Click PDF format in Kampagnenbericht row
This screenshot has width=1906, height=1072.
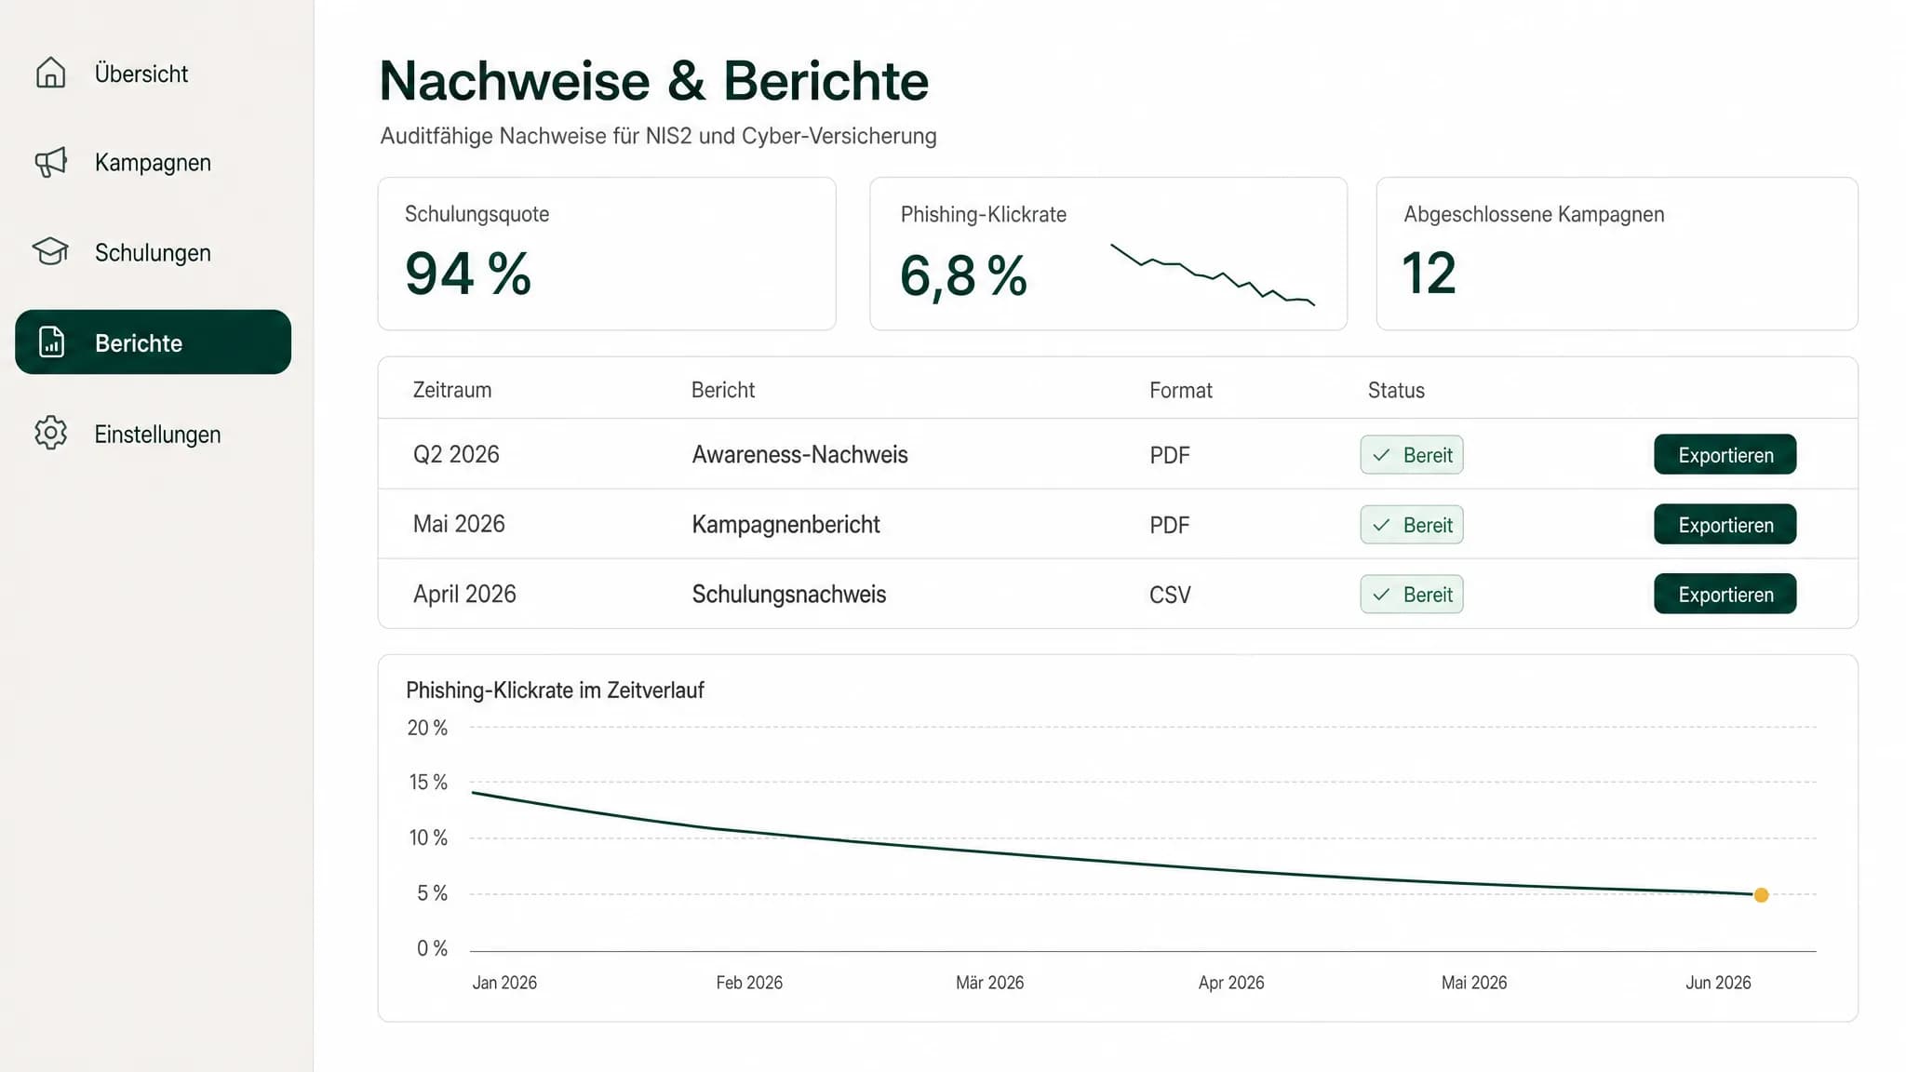click(x=1169, y=525)
